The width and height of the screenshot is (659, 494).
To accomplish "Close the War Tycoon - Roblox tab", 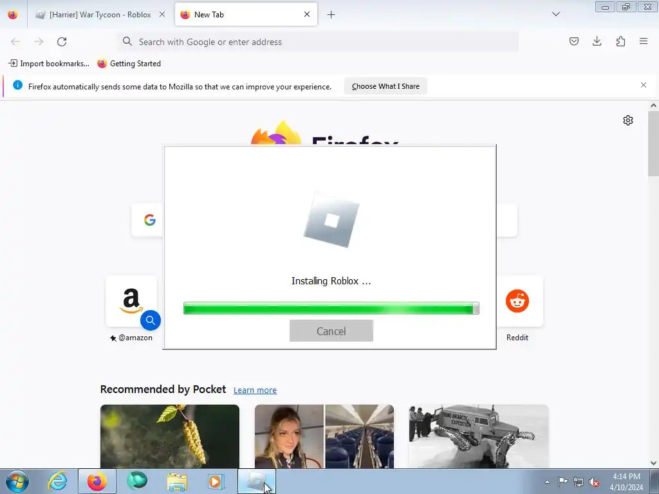I will (x=162, y=14).
